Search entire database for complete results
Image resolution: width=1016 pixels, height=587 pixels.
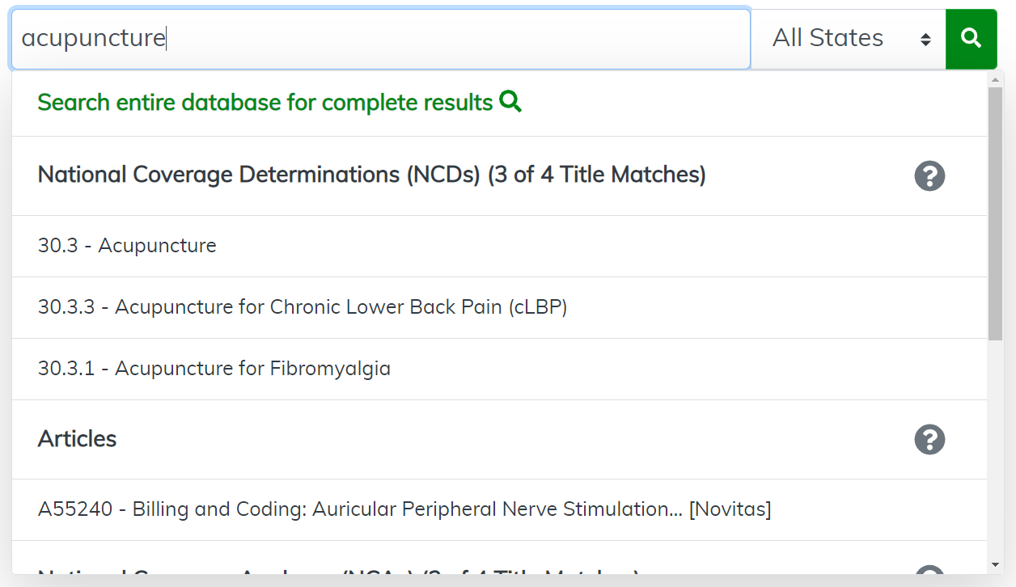tap(265, 103)
